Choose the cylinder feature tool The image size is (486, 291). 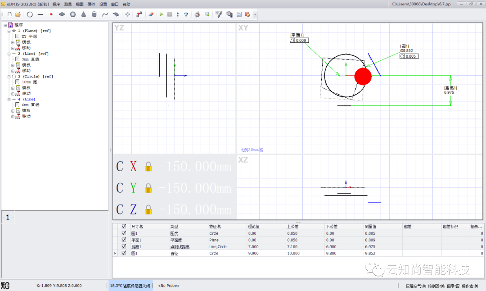tap(94, 14)
